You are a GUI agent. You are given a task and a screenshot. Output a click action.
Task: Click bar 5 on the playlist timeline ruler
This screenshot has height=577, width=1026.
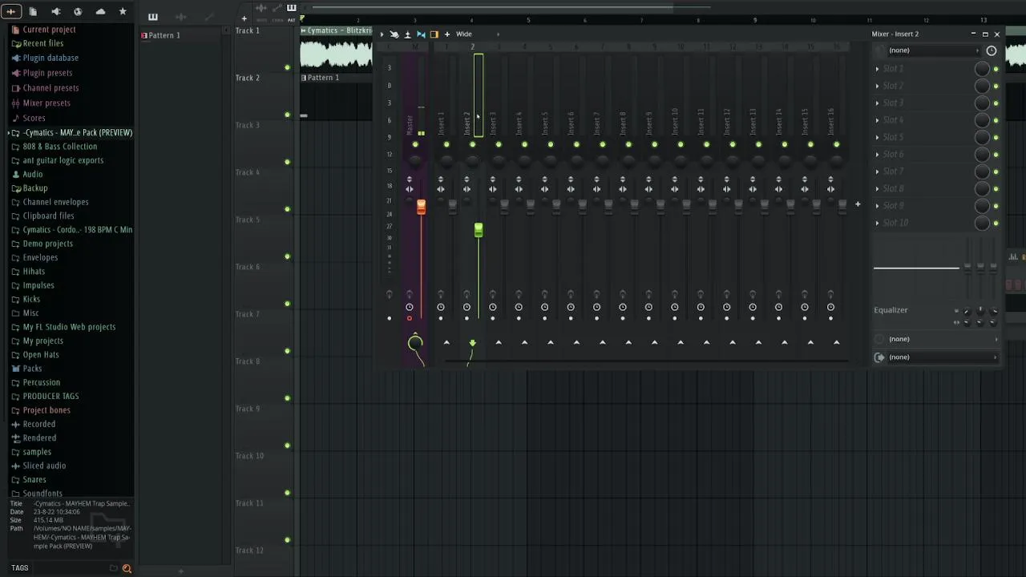[x=528, y=19]
